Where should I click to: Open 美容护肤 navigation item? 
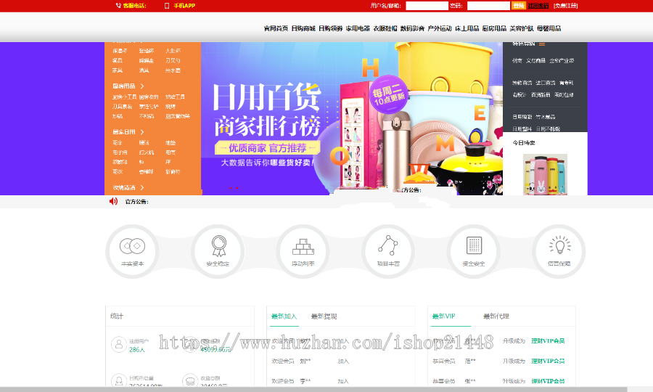522,28
